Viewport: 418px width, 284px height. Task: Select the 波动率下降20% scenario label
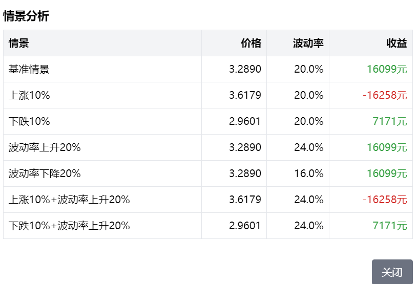(x=45, y=173)
